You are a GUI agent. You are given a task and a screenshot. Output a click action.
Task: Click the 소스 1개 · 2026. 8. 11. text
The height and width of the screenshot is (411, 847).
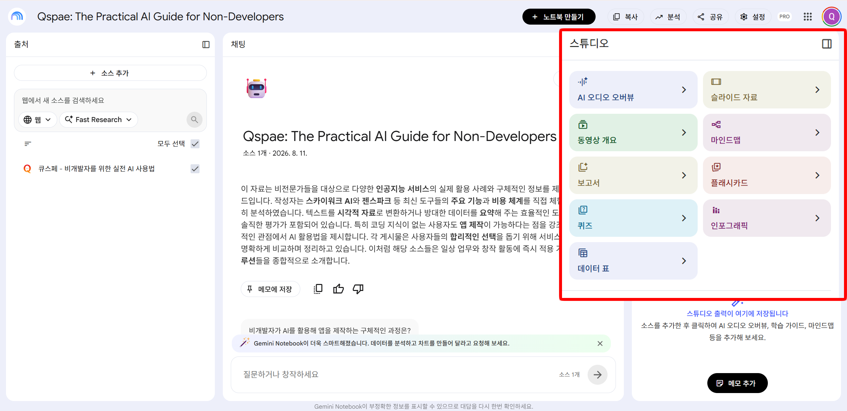pos(275,153)
